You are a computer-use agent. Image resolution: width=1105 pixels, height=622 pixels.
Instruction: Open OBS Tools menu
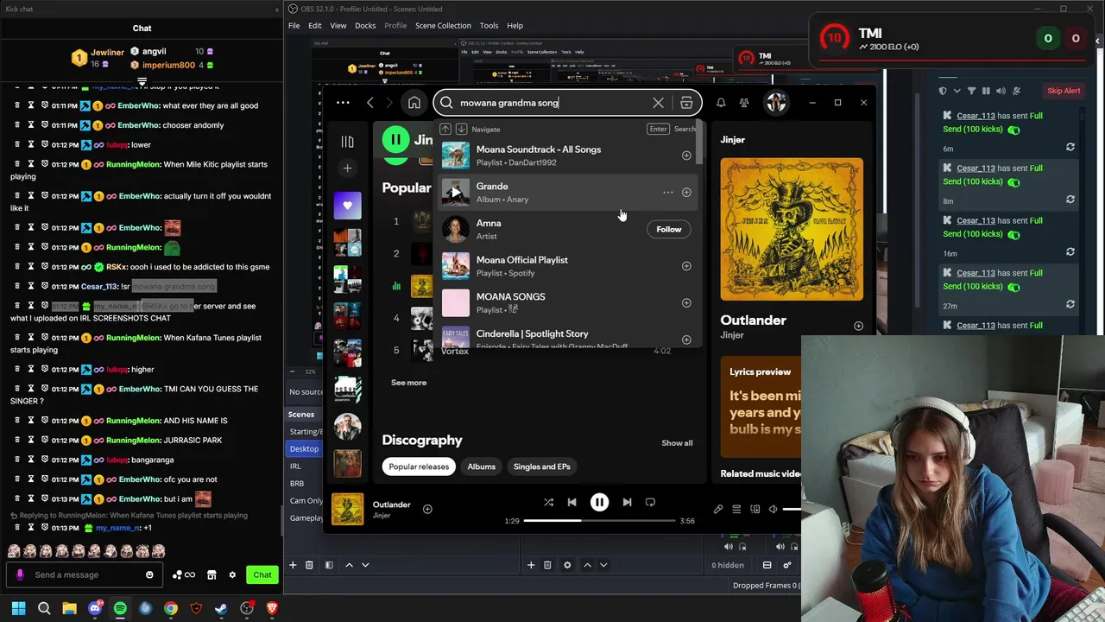pos(489,26)
